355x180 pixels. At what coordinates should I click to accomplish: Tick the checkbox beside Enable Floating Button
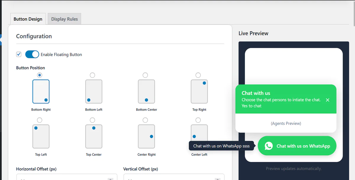click(x=19, y=54)
